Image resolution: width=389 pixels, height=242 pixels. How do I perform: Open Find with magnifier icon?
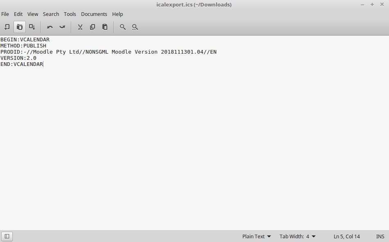pos(123,27)
